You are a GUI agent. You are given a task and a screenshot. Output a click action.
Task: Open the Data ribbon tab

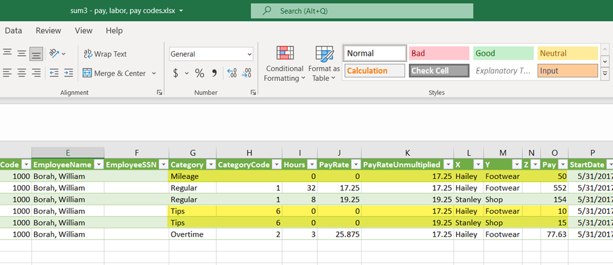[13, 31]
